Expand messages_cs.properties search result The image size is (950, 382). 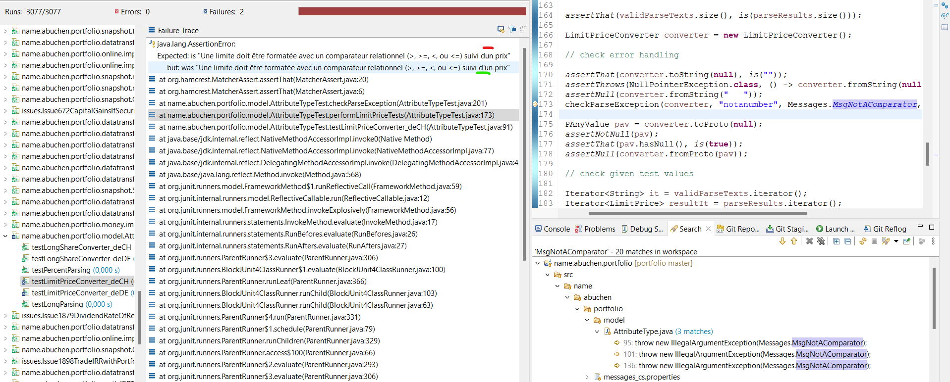pos(587,377)
